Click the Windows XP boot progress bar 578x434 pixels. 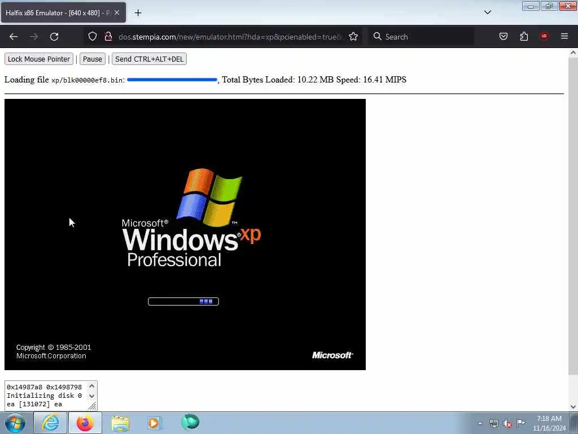pyautogui.click(x=183, y=302)
